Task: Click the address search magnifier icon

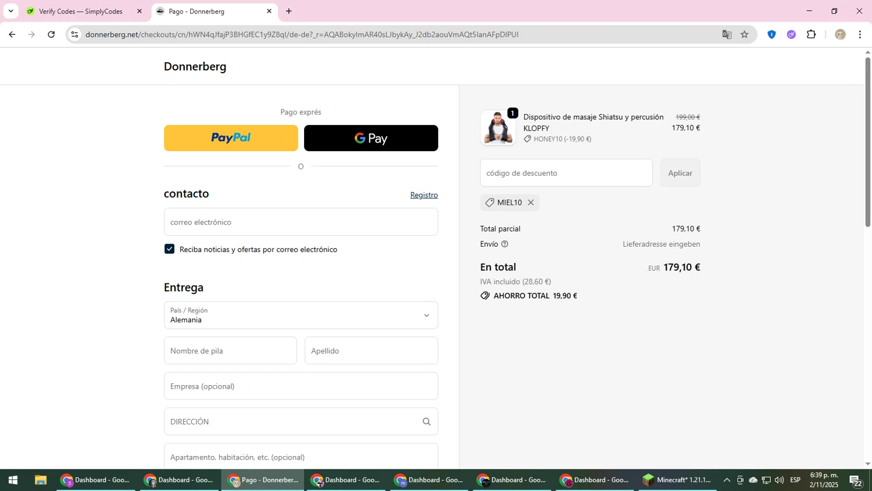Action: (427, 422)
